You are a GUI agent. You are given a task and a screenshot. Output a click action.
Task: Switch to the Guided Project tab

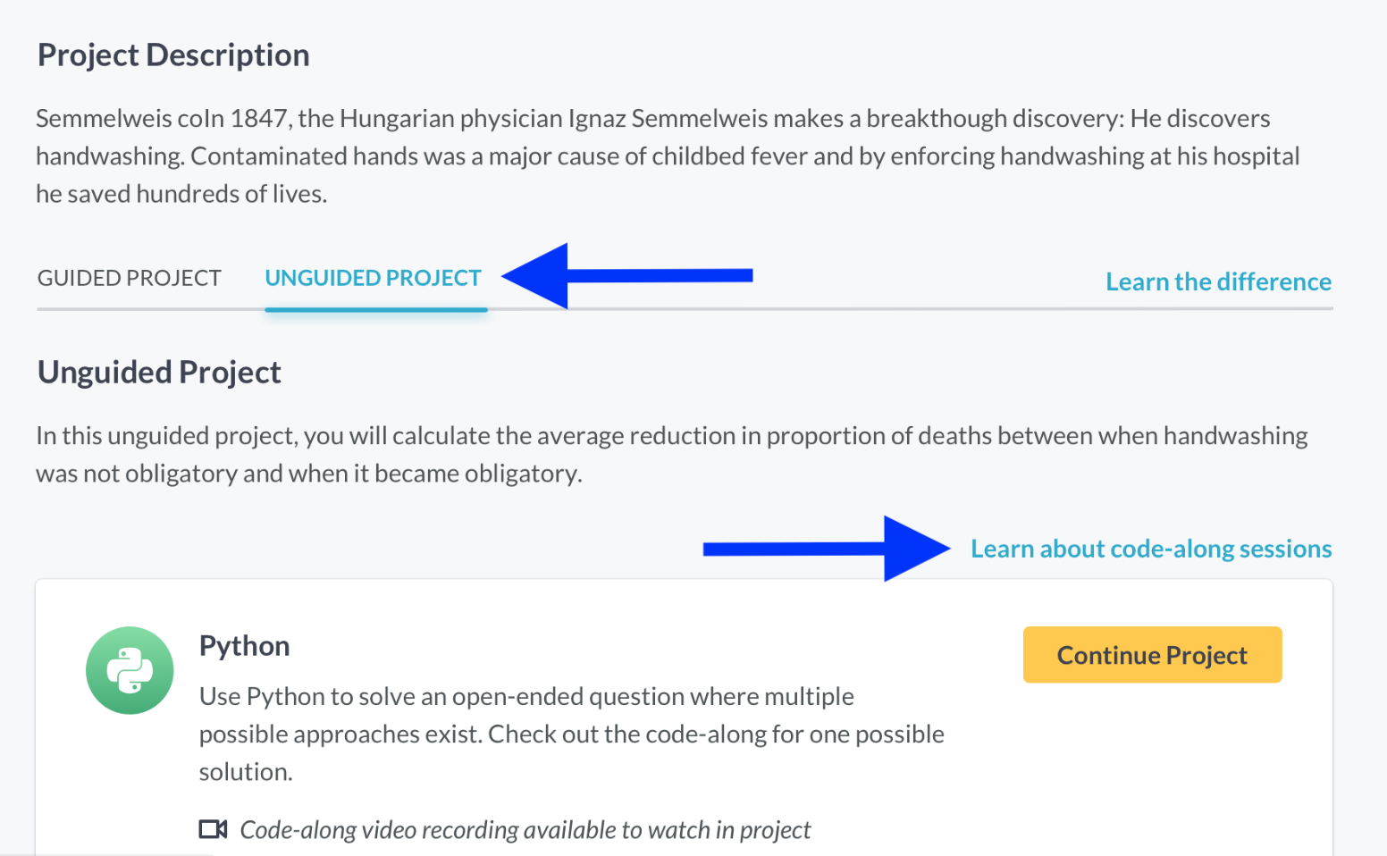[x=129, y=278]
